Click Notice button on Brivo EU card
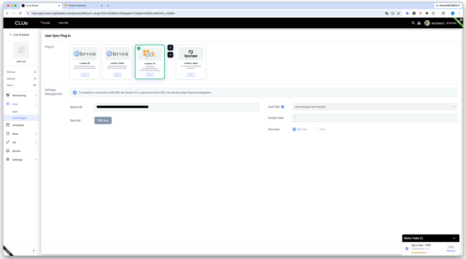This screenshot has height=259, width=466. point(85,75)
